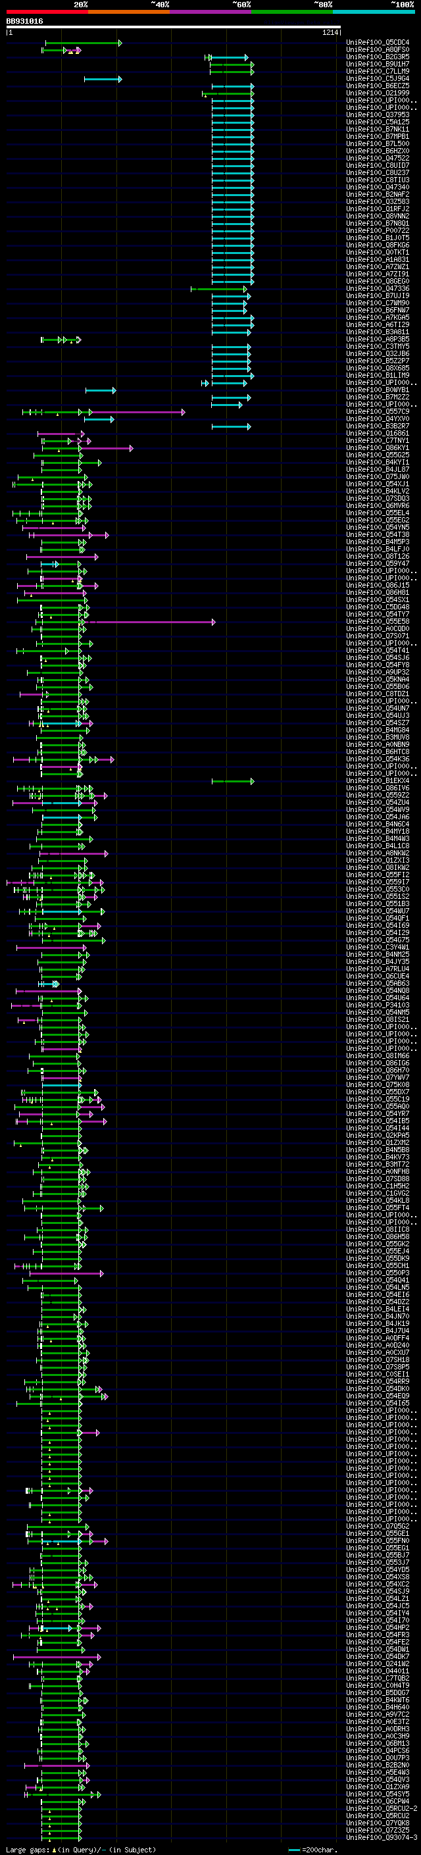Open the UniRef100_B2G3R5 hit
The height and width of the screenshot is (1855, 421).
click(378, 57)
